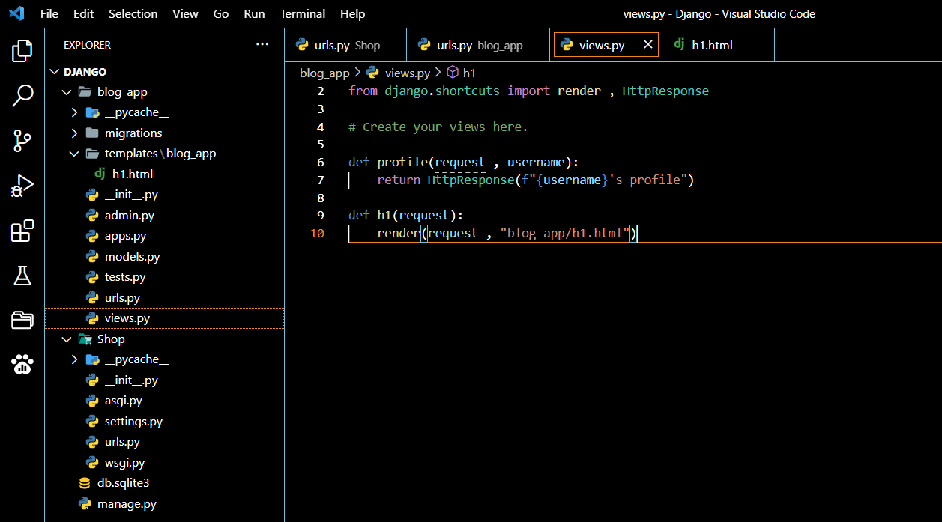Viewport: 942px width, 522px height.
Task: Open the Run and Debug view
Action: click(22, 186)
